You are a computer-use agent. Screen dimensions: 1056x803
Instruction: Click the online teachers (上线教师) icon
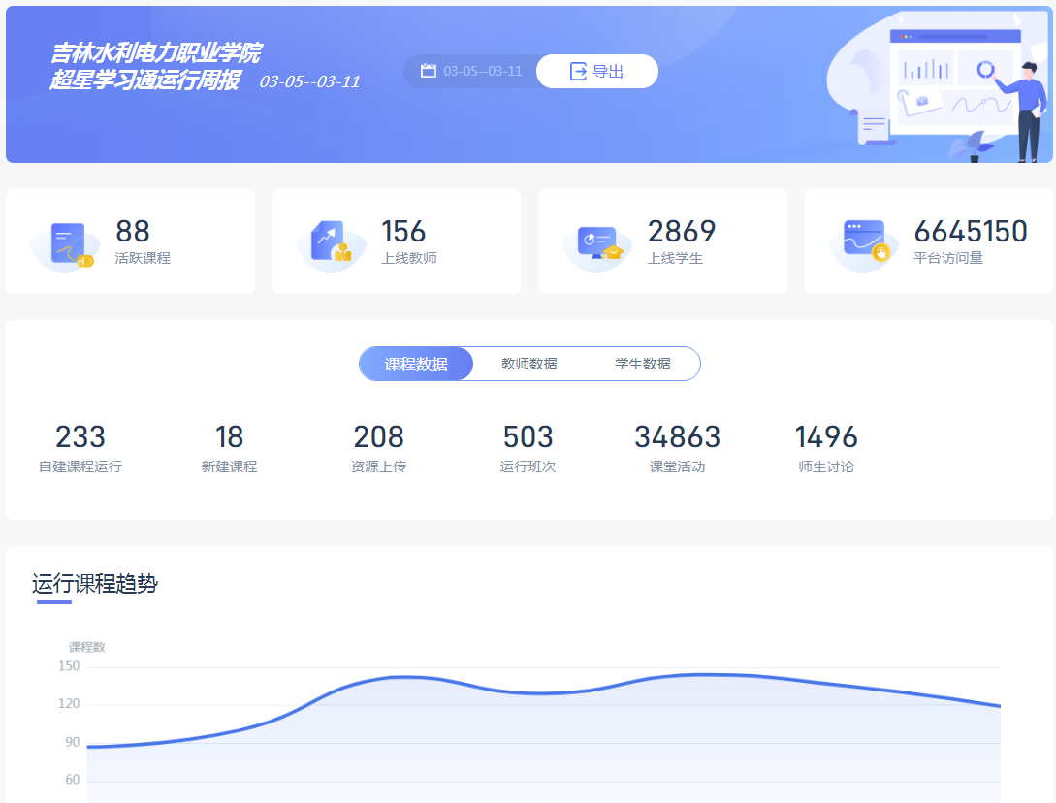(x=331, y=242)
